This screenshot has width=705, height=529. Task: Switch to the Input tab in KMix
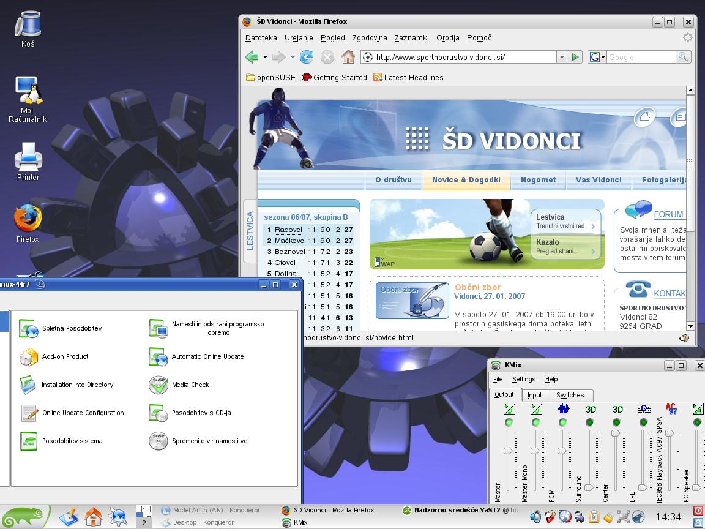(535, 395)
